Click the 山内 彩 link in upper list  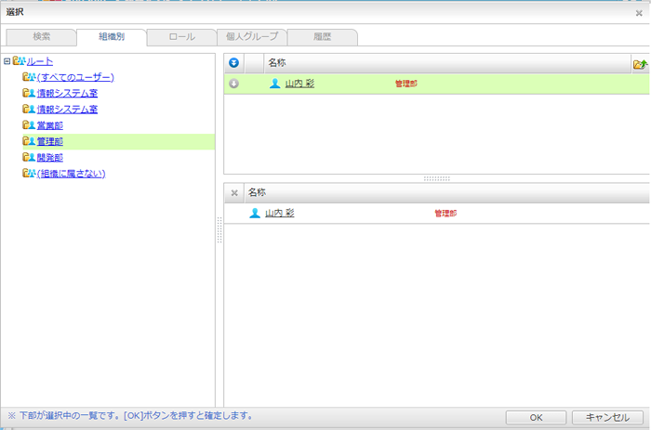[x=299, y=84]
